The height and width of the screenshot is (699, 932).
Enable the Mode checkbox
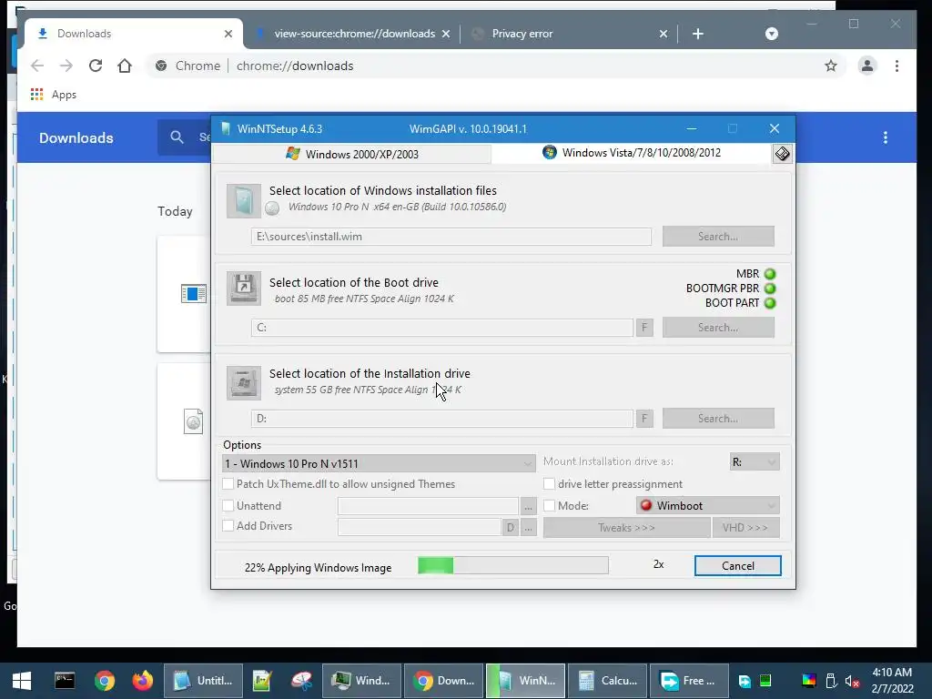click(x=549, y=506)
